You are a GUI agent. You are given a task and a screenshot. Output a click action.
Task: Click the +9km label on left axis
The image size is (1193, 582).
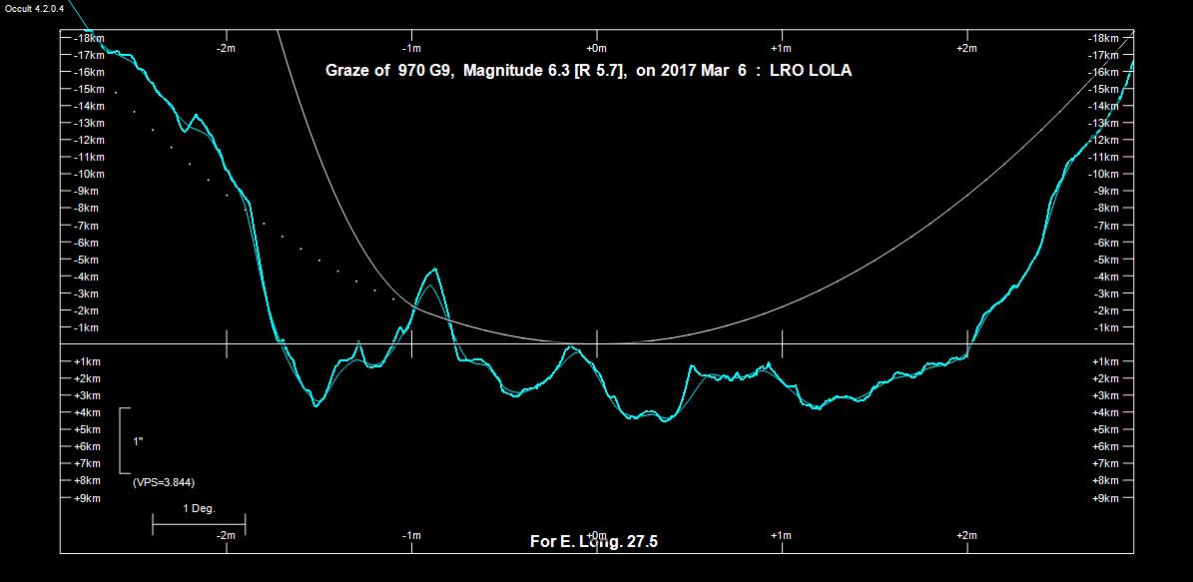tap(88, 497)
